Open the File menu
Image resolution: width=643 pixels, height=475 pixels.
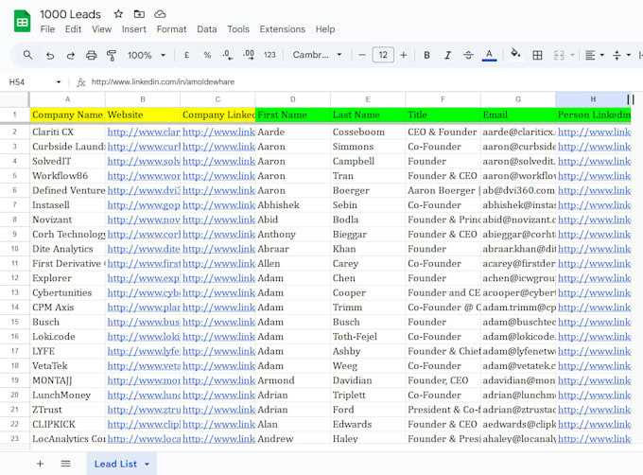(x=47, y=29)
